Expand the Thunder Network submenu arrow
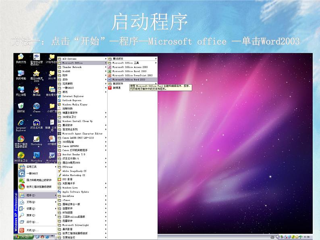Image resolution: width=320 pixels, height=240 pixels. coord(106,67)
